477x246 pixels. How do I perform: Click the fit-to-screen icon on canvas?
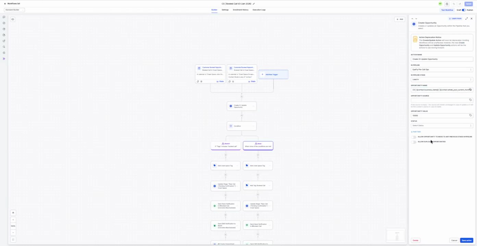coord(13,240)
